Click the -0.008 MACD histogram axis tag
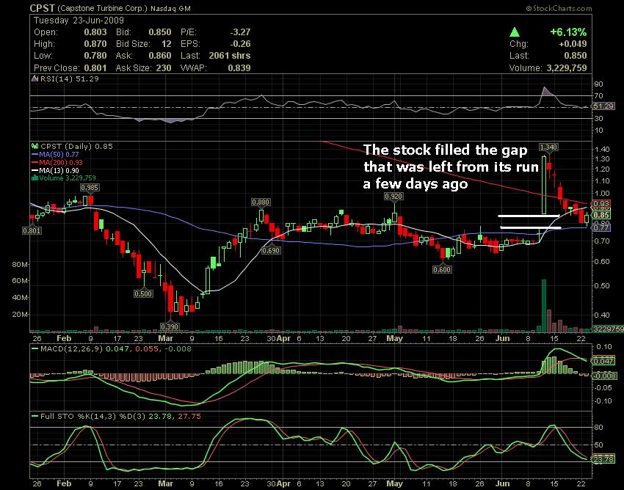This screenshot has width=624, height=490. (604, 376)
